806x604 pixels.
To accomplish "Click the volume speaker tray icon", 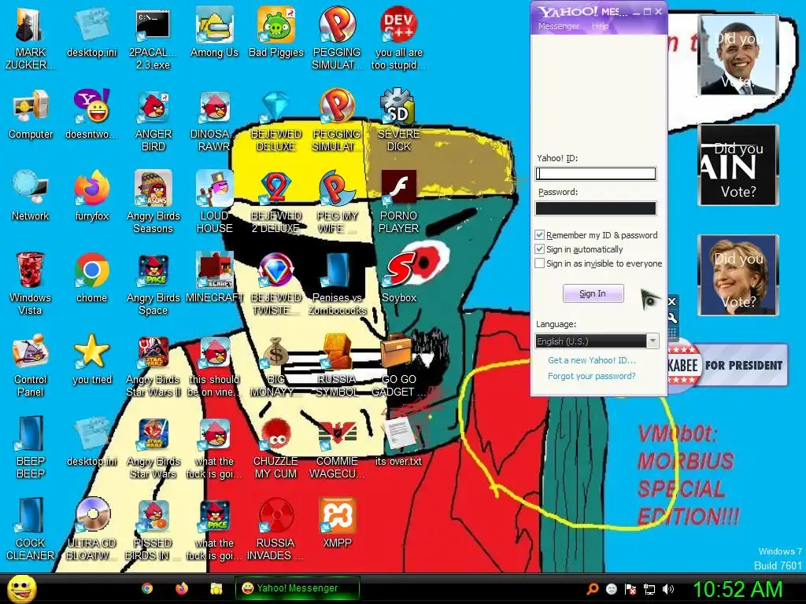I will tap(668, 589).
